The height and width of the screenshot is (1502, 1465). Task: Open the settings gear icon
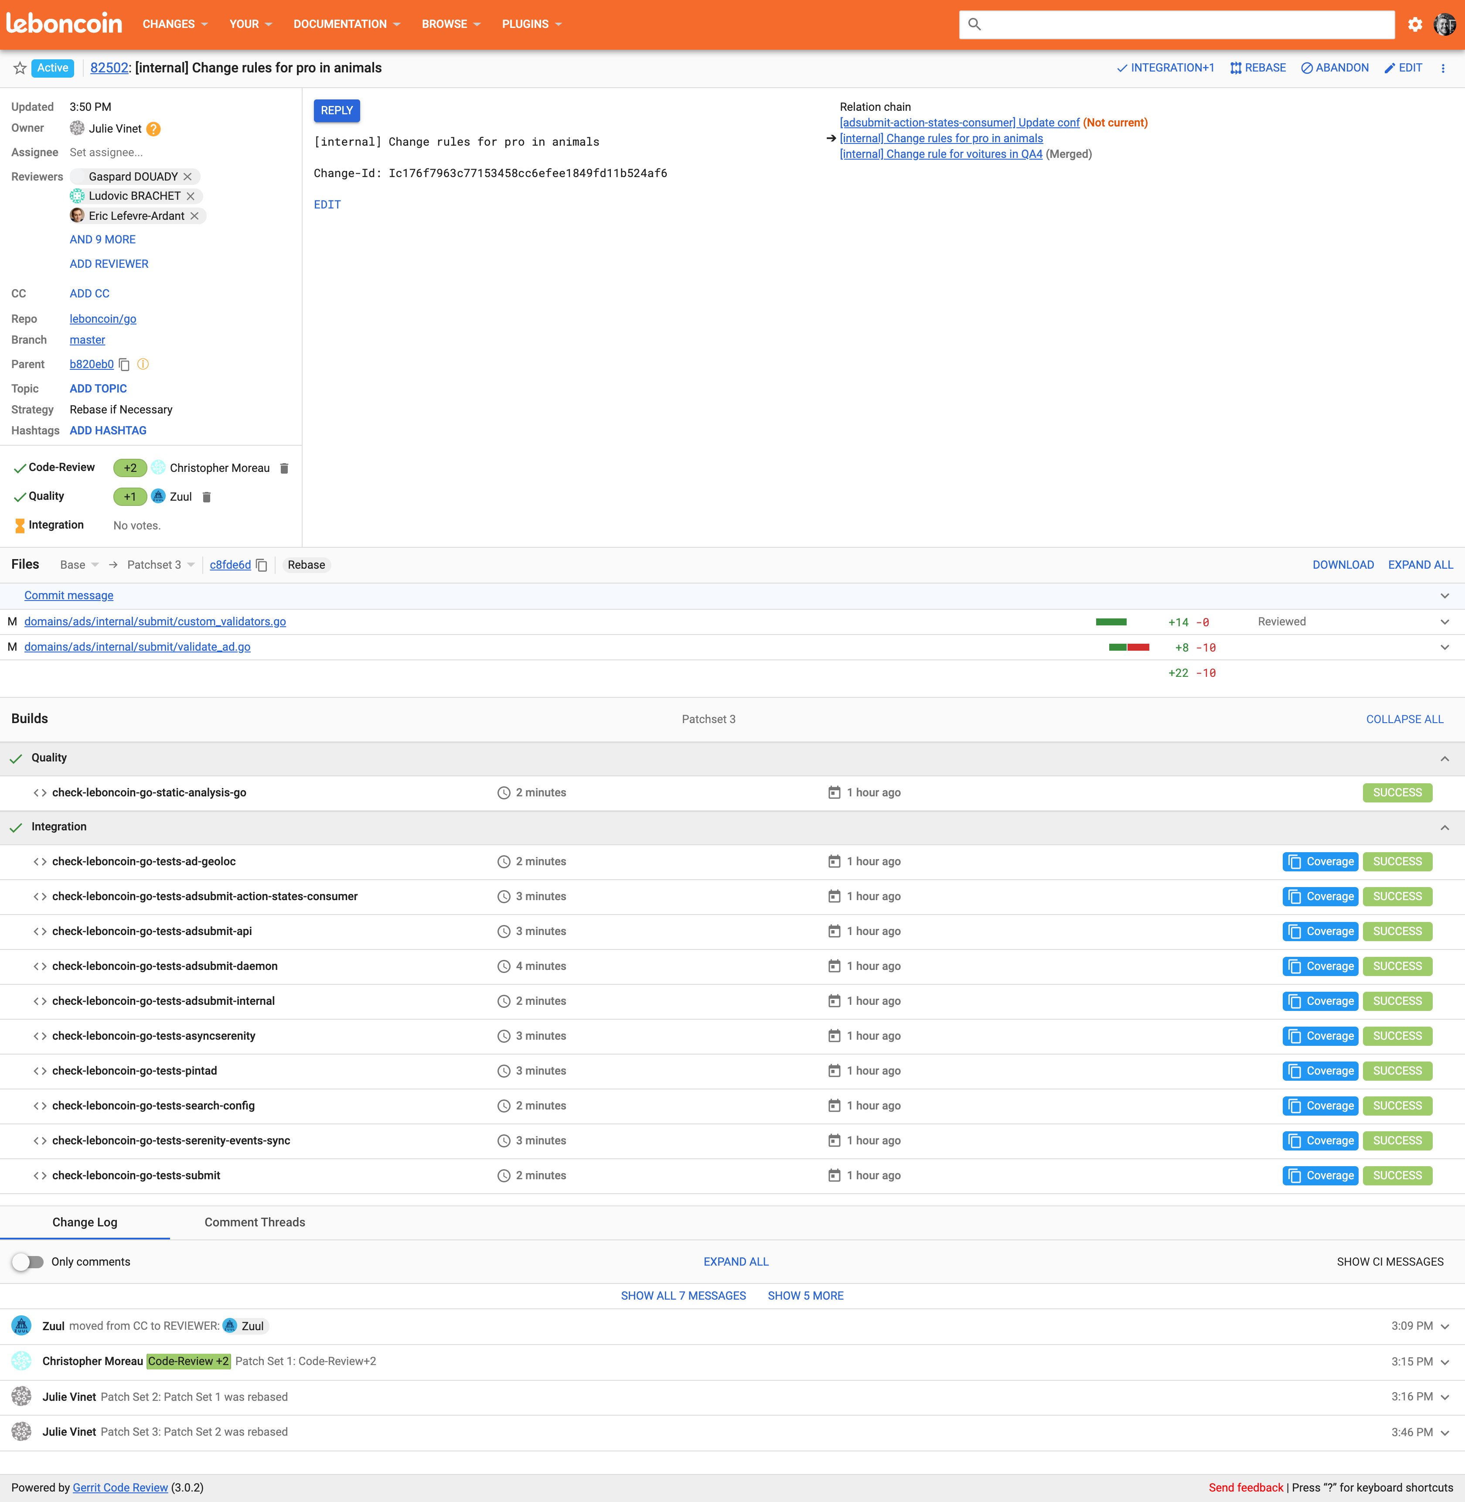(x=1414, y=24)
